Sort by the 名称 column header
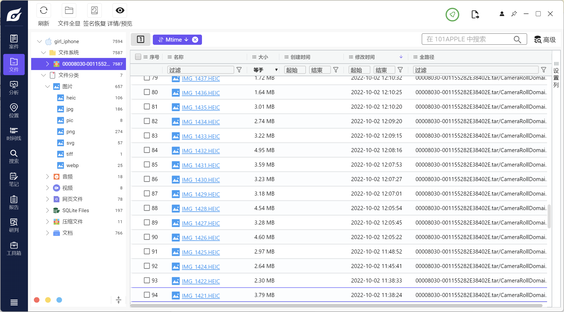The width and height of the screenshot is (564, 312). click(x=179, y=57)
